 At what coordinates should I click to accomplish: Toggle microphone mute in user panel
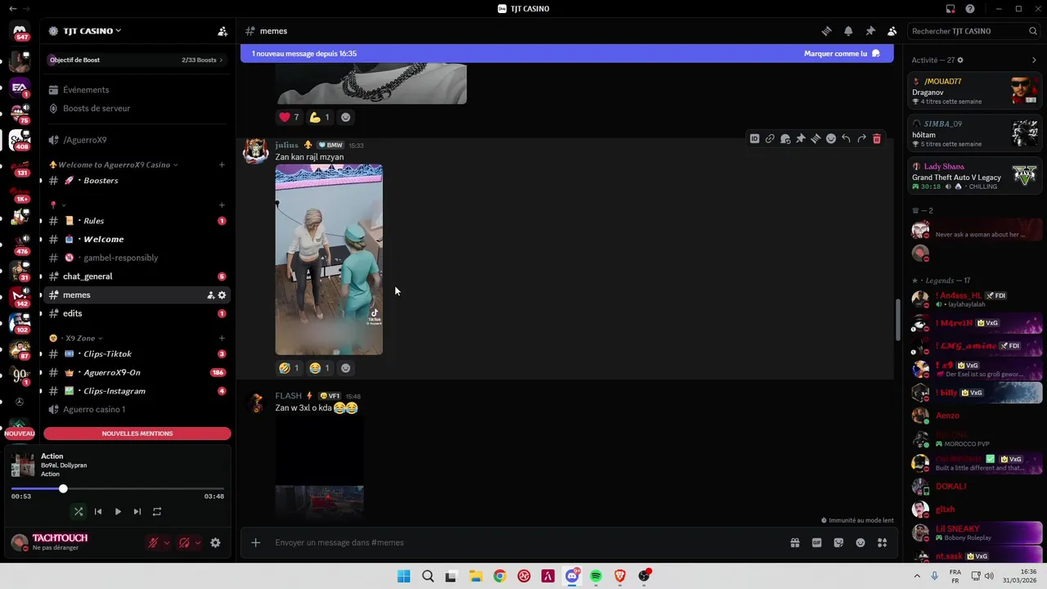pos(153,542)
